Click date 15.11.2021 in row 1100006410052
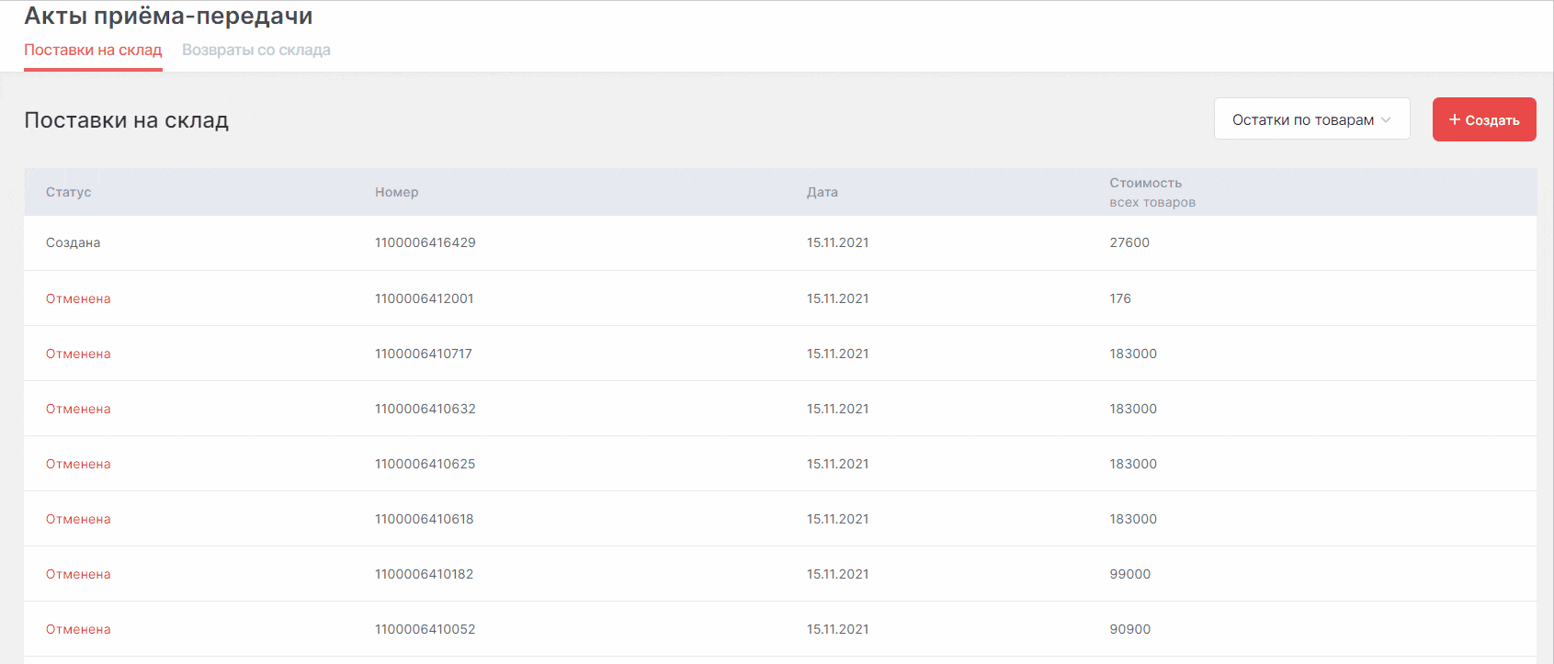 coord(838,629)
